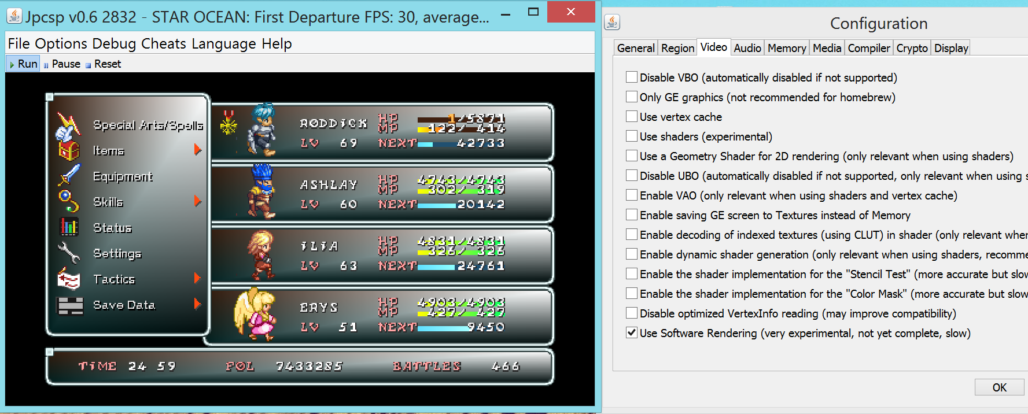Select the Items treasure chest icon
1028x414 pixels.
(68, 151)
